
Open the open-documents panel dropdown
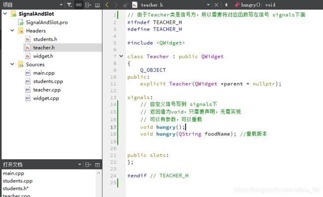click(80, 165)
